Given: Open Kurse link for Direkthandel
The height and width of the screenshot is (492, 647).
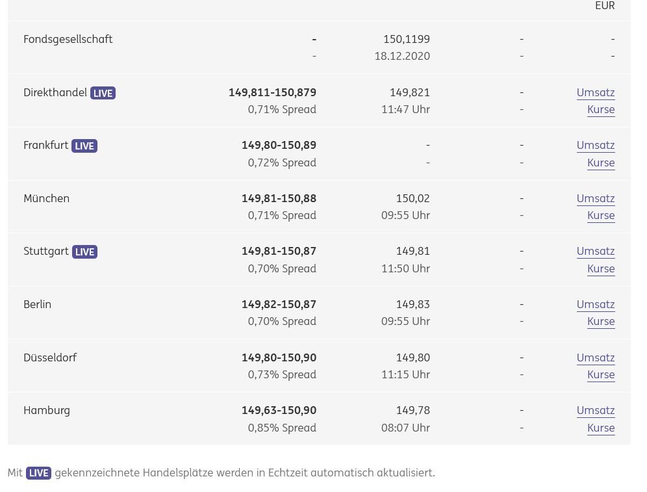Looking at the screenshot, I should [600, 109].
